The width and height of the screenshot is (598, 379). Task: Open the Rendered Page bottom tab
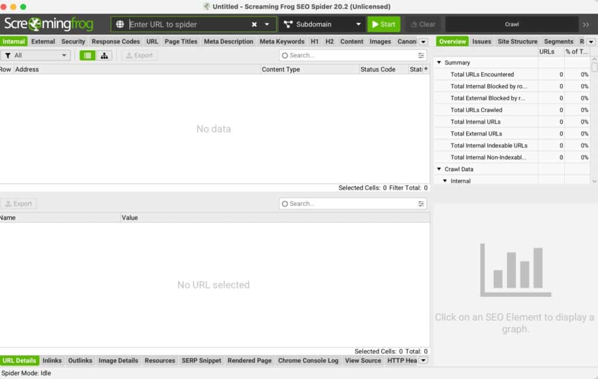(249, 361)
